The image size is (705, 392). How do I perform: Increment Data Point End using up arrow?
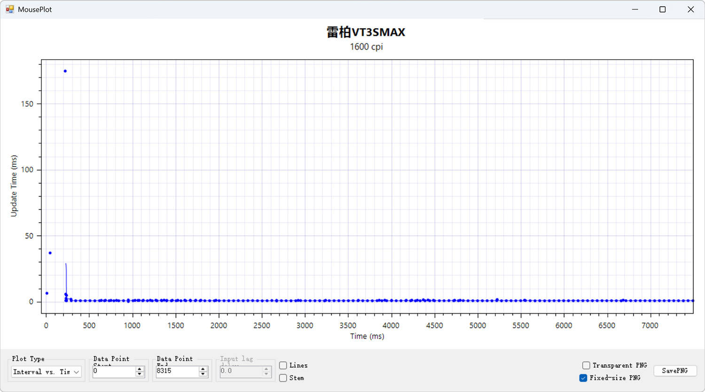tap(203, 369)
